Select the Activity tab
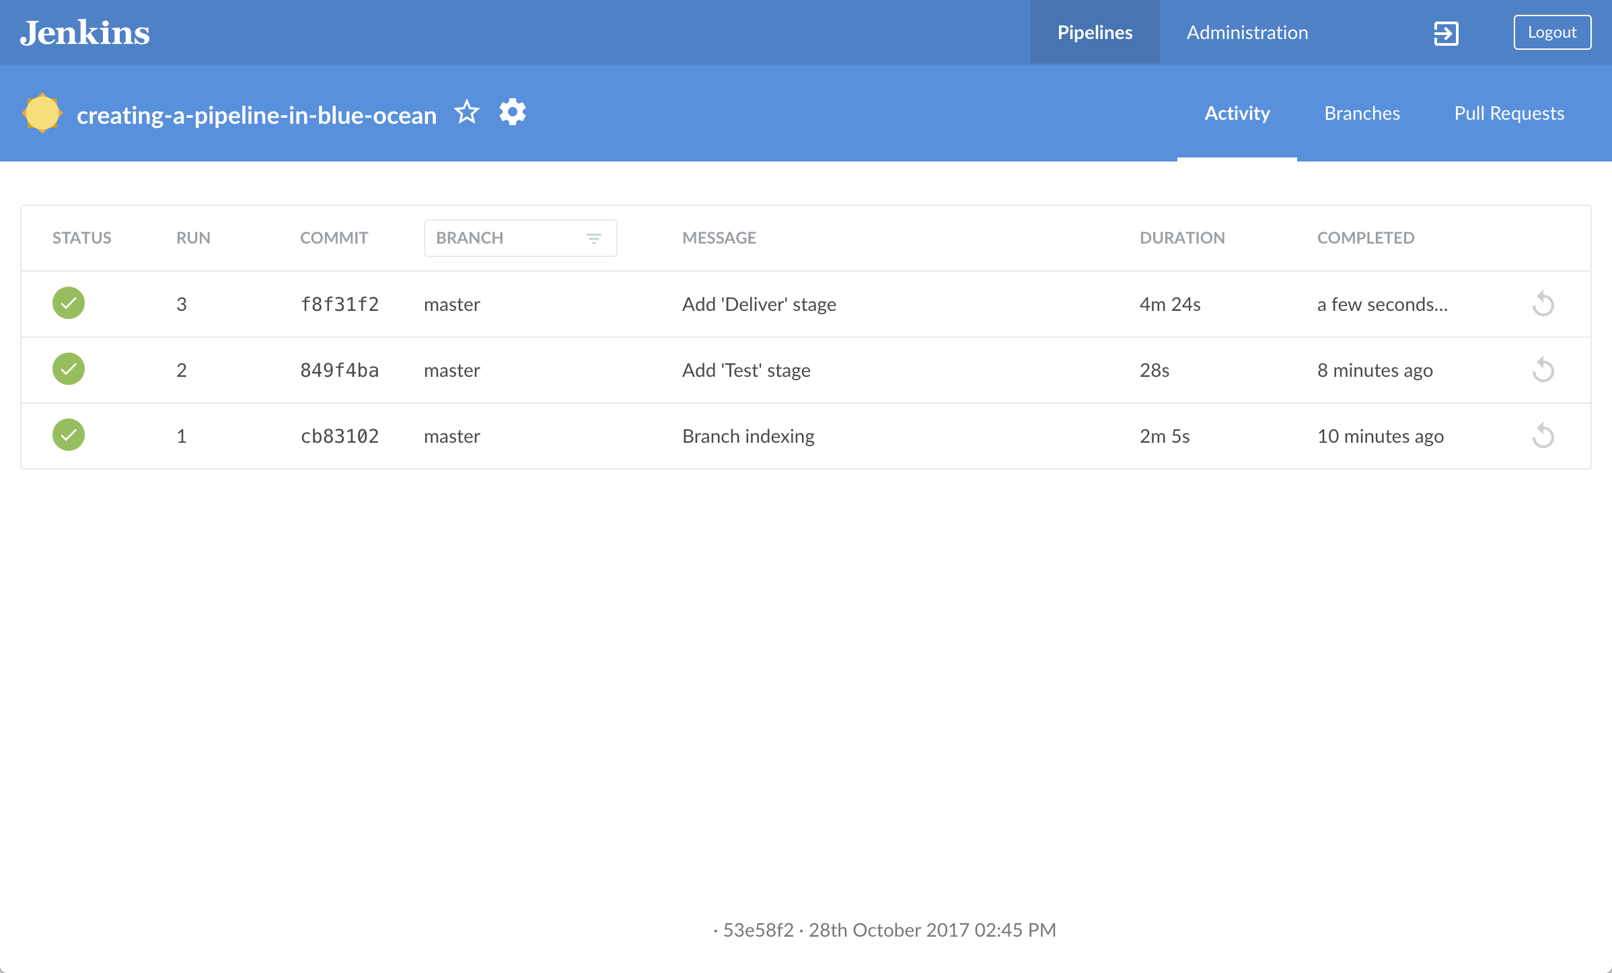This screenshot has height=973, width=1612. click(x=1237, y=113)
